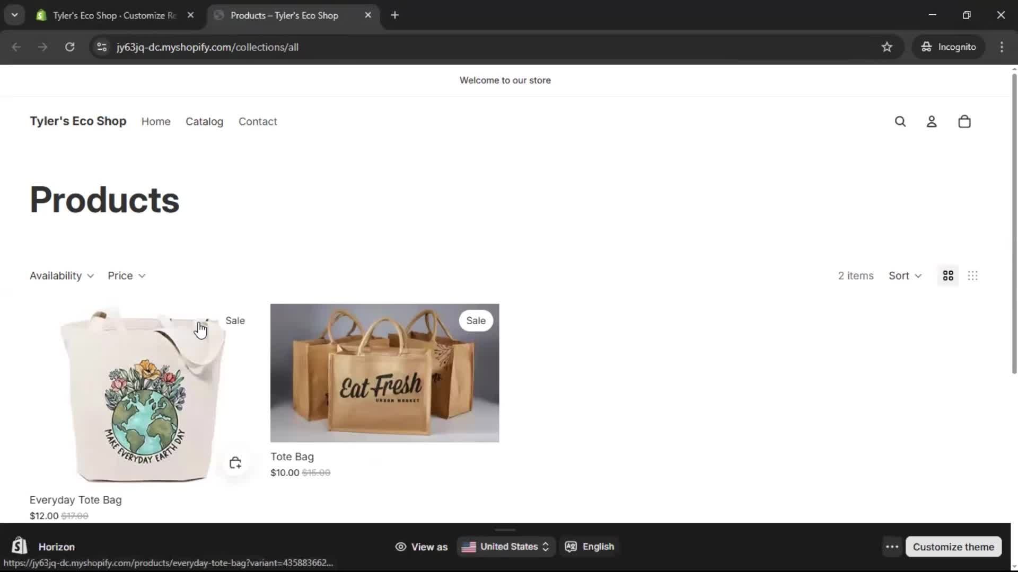Viewport: 1018px width, 572px height.
Task: Switch to the Customize theme browser tab
Action: tap(114, 15)
